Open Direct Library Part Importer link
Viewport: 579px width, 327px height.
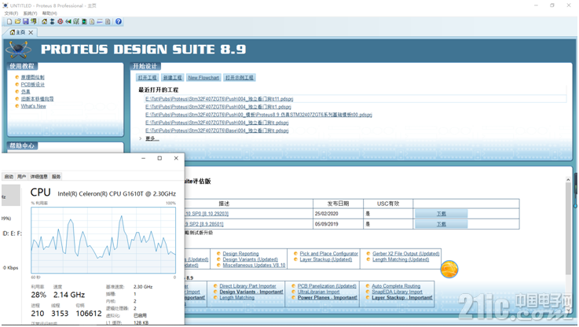pos(247,286)
